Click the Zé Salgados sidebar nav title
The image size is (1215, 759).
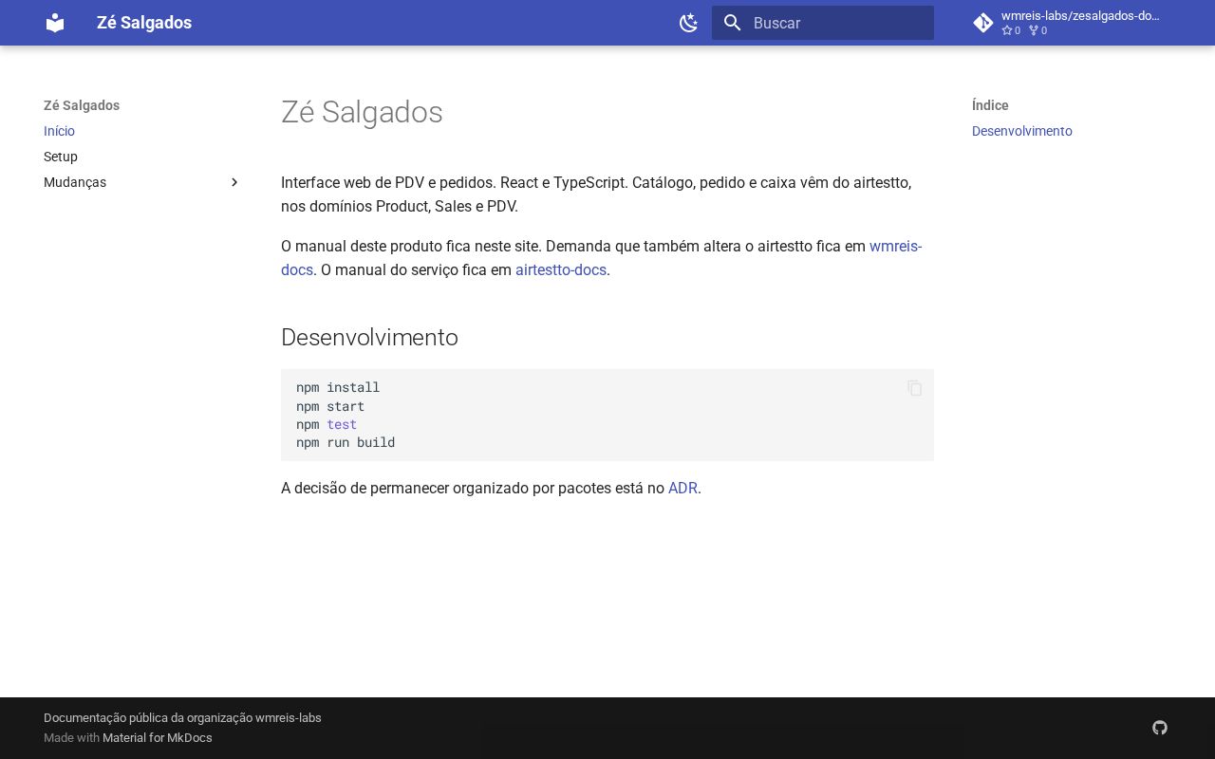pyautogui.click(x=82, y=105)
